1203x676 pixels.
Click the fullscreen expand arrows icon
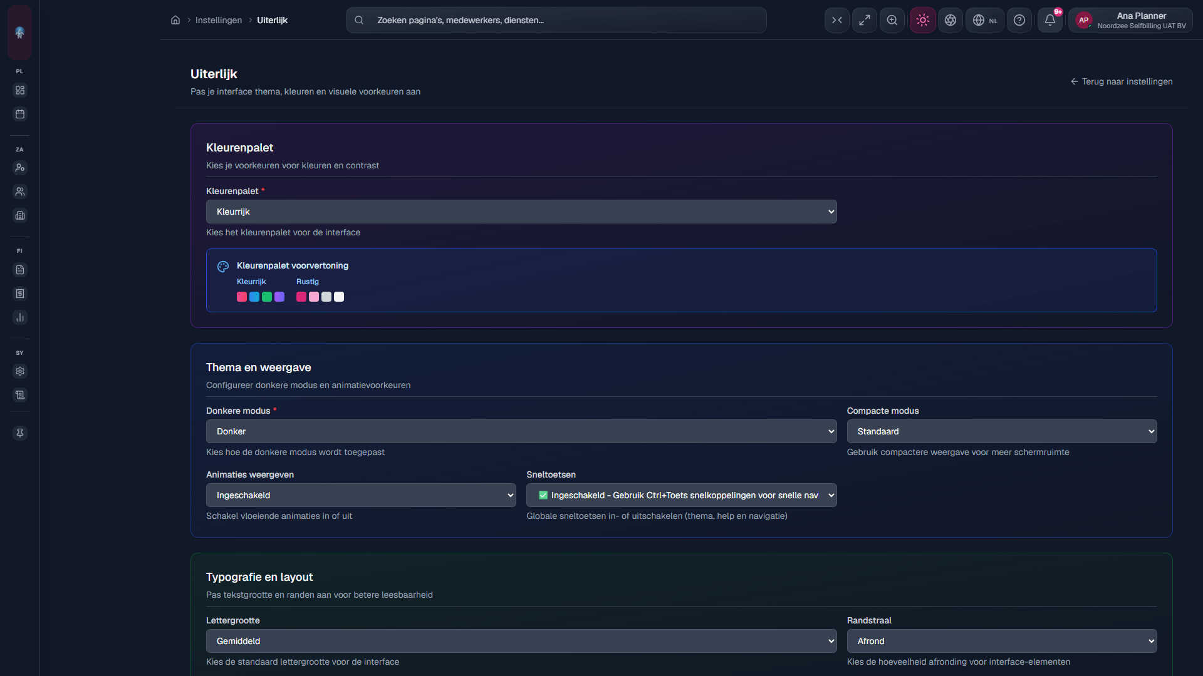tap(865, 20)
